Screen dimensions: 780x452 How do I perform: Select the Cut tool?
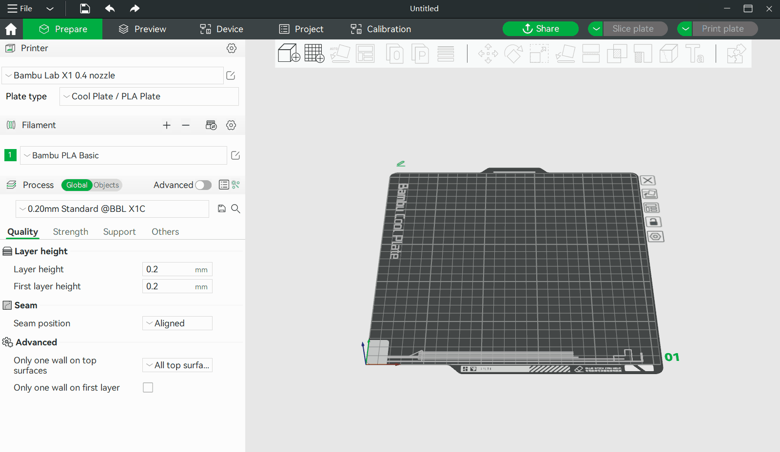[x=591, y=54]
